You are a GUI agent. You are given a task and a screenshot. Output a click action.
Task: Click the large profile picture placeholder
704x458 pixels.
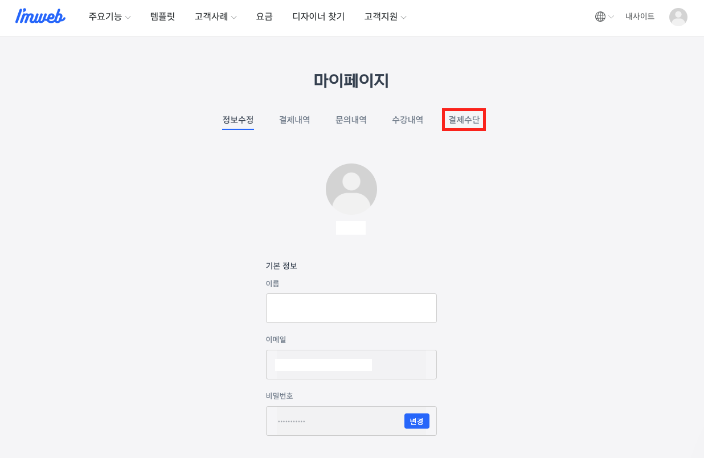351,189
